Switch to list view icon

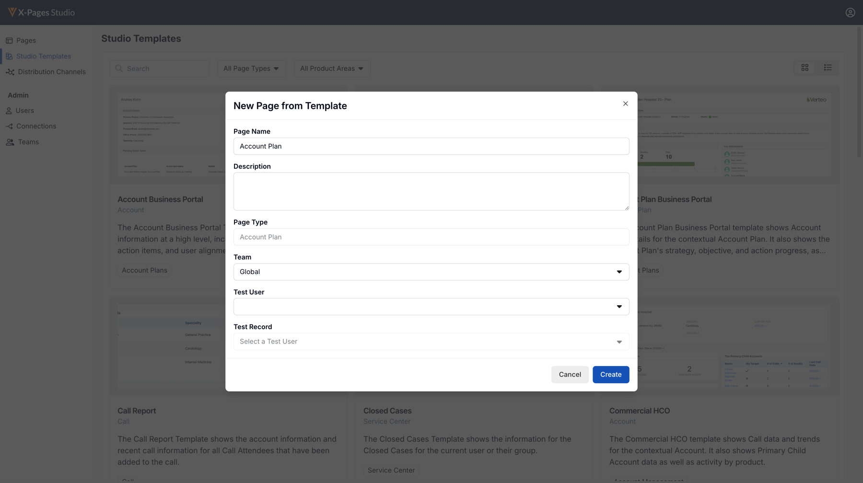click(x=828, y=68)
